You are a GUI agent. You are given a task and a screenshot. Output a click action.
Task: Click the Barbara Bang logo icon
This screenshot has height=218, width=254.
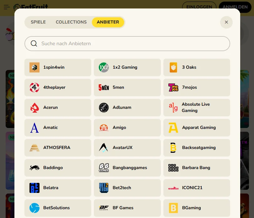pyautogui.click(x=173, y=168)
